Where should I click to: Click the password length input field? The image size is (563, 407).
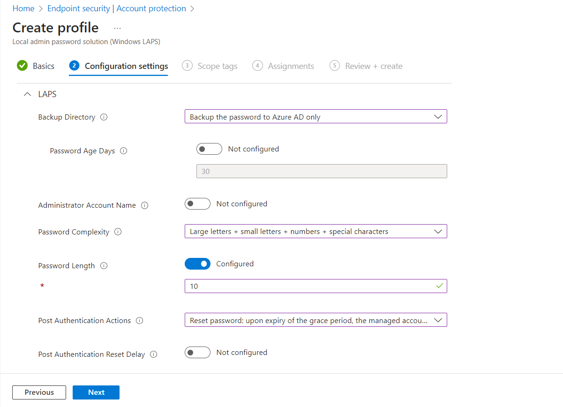tap(309, 286)
